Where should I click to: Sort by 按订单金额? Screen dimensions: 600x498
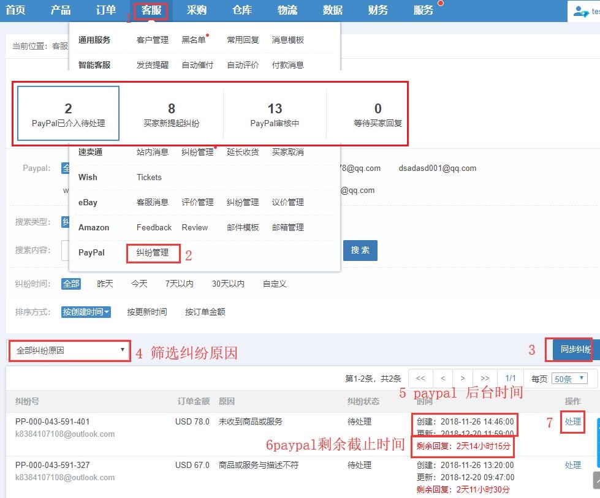coord(205,312)
